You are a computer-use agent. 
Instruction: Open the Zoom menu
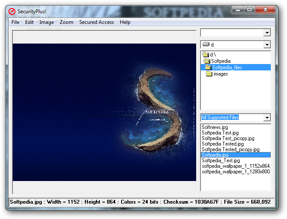pos(66,22)
